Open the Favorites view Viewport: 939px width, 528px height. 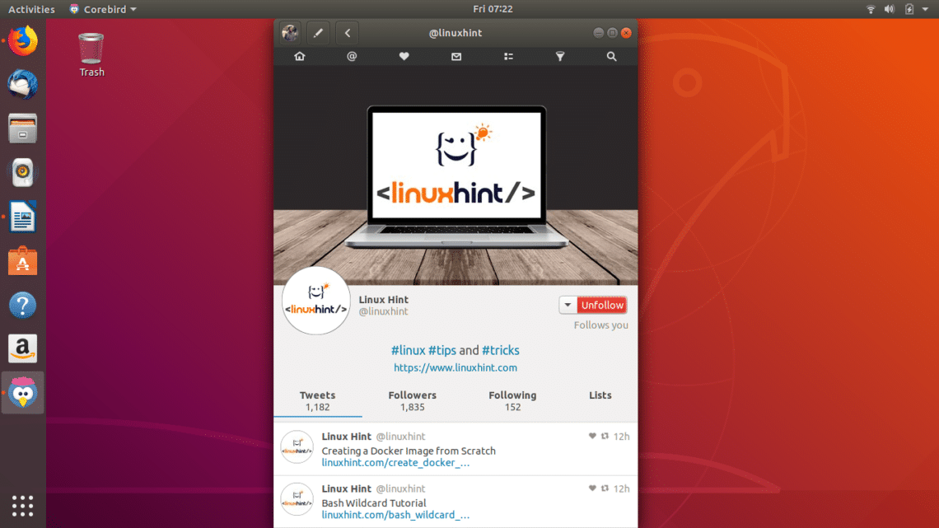(x=404, y=56)
